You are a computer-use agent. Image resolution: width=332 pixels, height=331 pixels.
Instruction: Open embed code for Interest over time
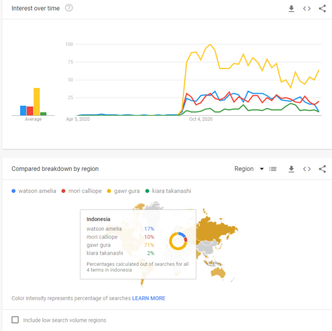click(307, 9)
